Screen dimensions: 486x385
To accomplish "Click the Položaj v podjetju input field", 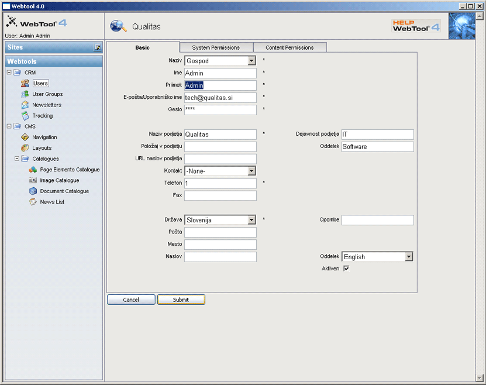I will pyautogui.click(x=220, y=147).
